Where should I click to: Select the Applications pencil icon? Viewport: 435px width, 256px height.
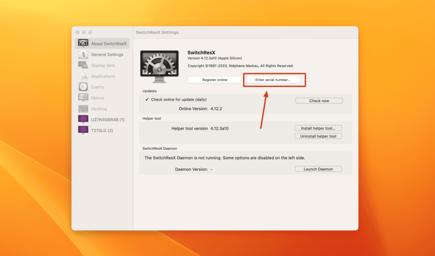[x=83, y=76]
